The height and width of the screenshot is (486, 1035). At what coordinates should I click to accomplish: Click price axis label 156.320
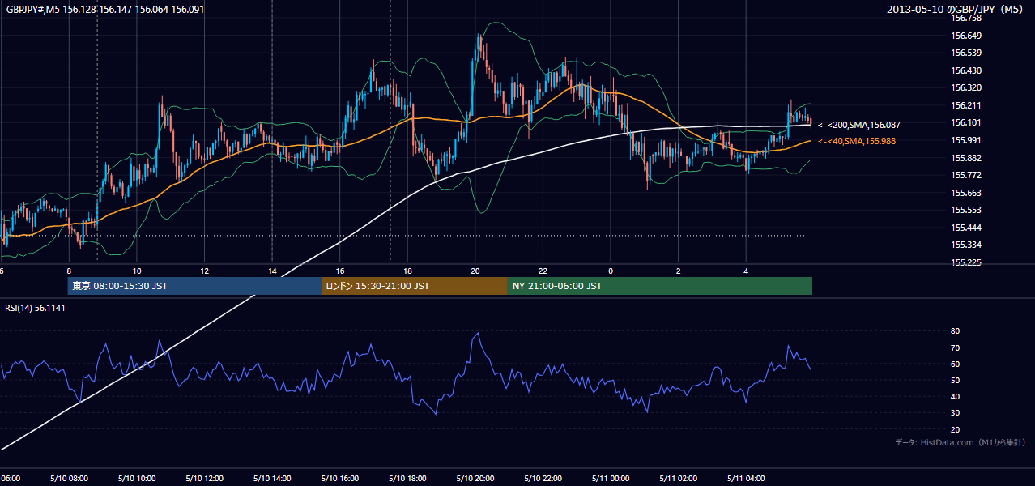pos(966,87)
